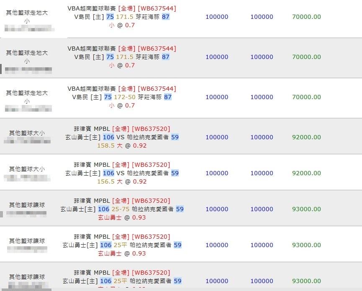
Task: Click score 87 in the 172-50 row
Action: tap(168, 97)
